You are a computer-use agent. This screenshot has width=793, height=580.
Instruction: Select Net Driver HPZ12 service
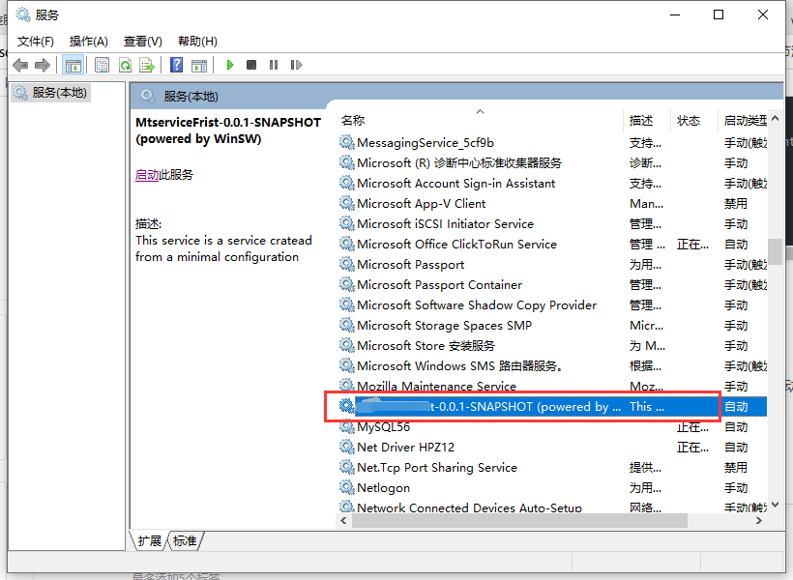point(552,447)
